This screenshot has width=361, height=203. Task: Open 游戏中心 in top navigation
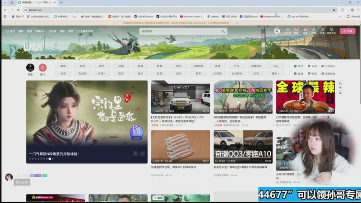click(40, 31)
